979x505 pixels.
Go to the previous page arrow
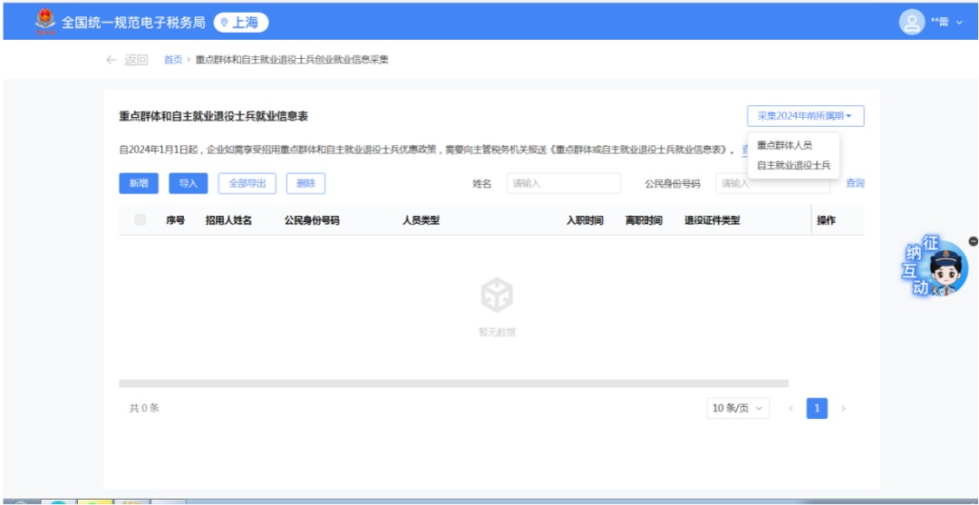click(x=790, y=409)
